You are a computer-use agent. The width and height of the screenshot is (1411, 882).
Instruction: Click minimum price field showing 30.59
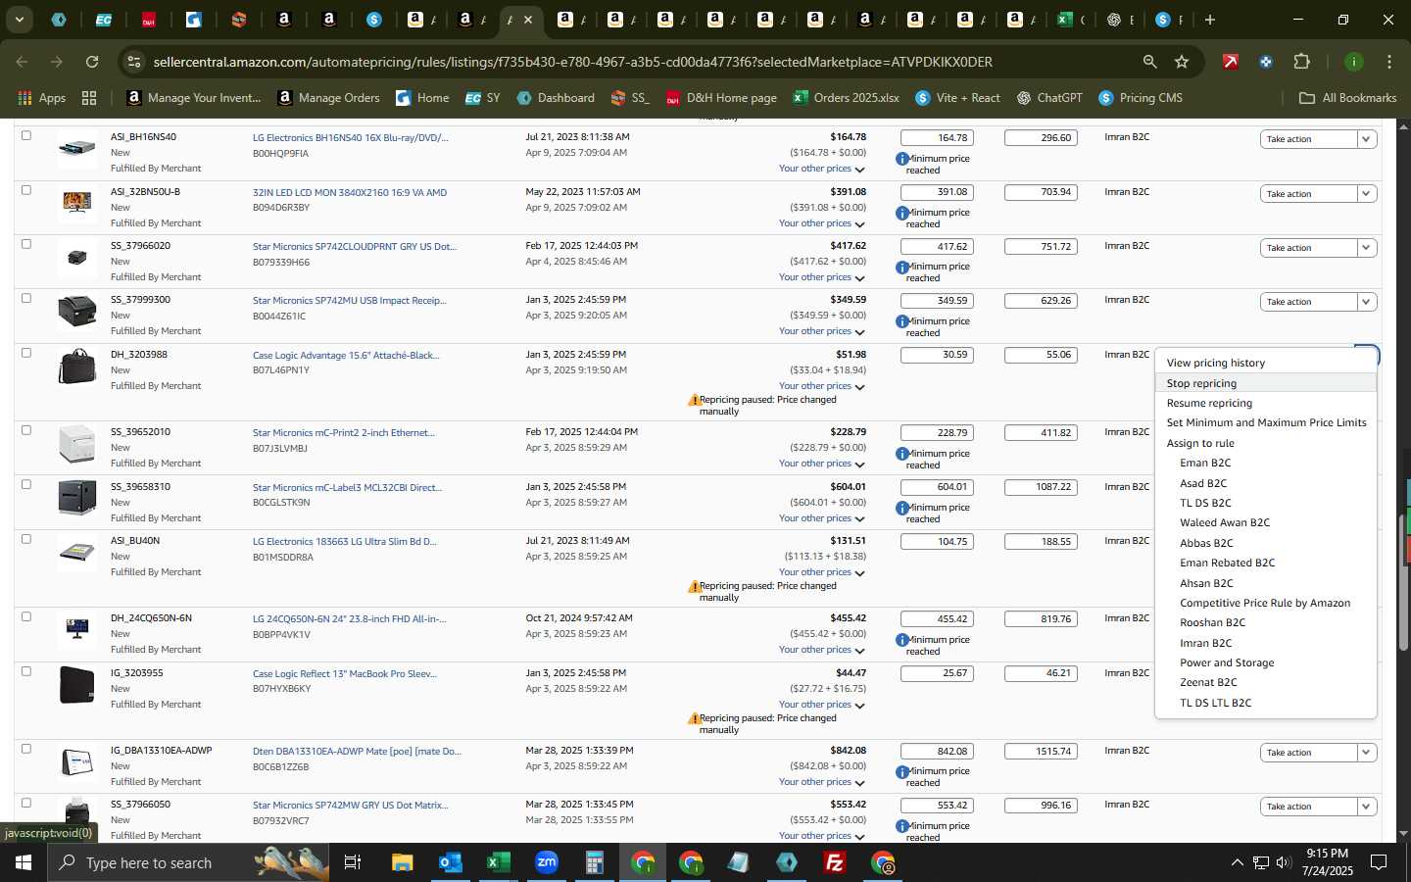pos(937,355)
